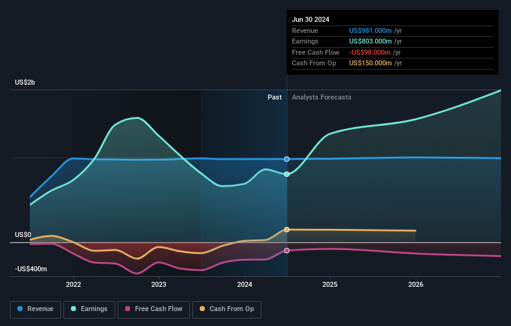Toggle the Free Cash Flow legend button
511x326 pixels.
(154, 309)
